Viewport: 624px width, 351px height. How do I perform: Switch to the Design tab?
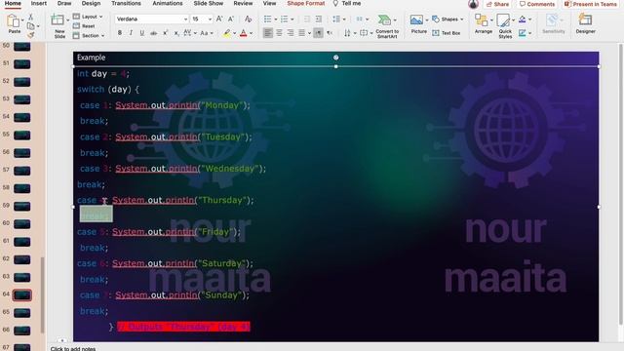(x=91, y=3)
